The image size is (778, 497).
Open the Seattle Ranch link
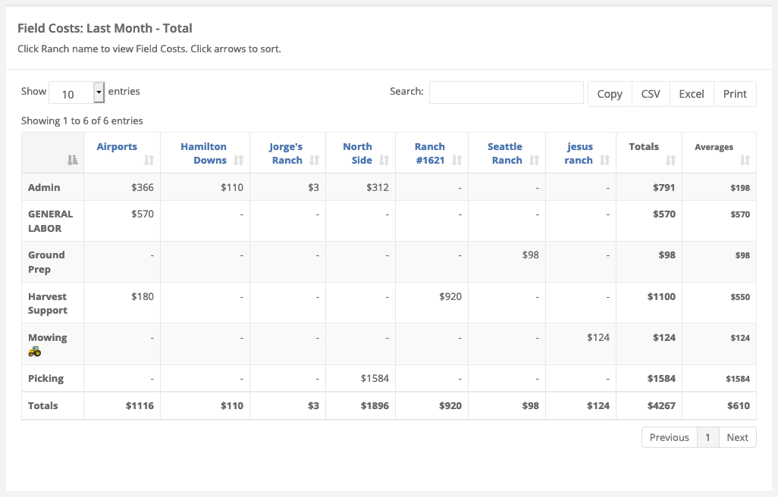(504, 154)
